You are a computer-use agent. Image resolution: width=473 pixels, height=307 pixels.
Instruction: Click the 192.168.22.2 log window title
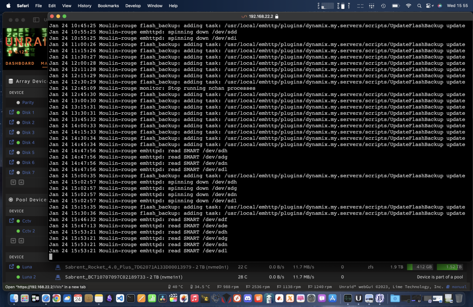[x=261, y=17]
